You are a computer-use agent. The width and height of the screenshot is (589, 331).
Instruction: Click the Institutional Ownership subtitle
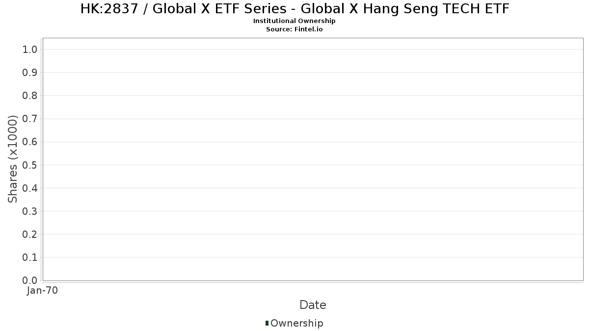[x=294, y=21]
